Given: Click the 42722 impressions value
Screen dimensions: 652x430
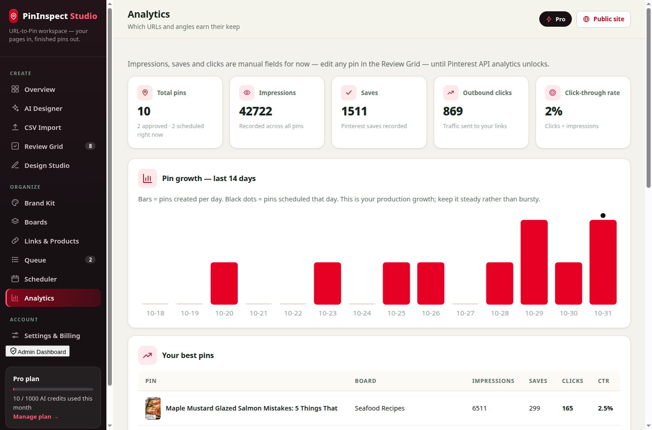Looking at the screenshot, I should 256,111.
